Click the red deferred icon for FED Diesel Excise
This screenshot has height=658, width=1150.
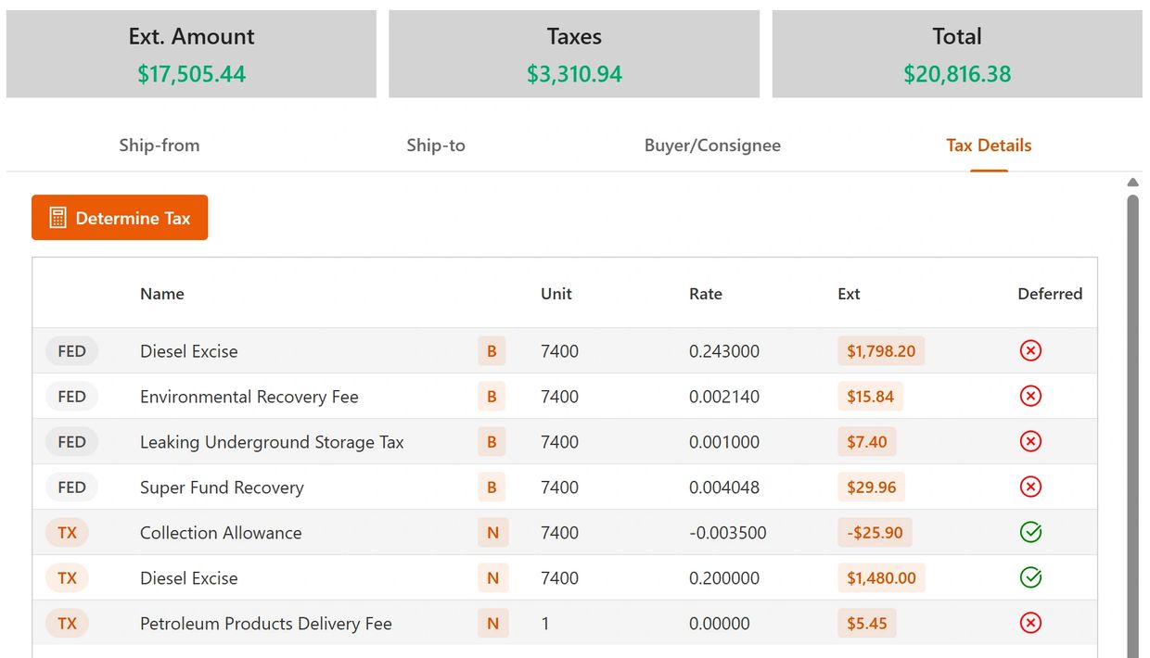1030,351
